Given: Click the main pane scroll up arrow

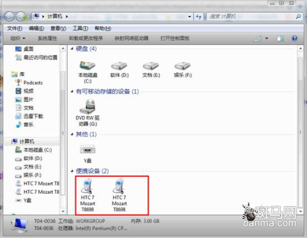Looking at the screenshot, I should pyautogui.click(x=300, y=48).
